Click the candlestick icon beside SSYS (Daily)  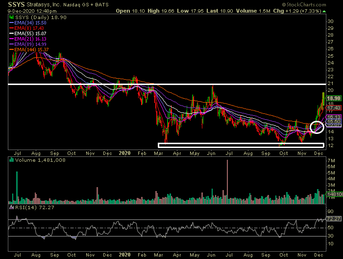[x=11, y=18]
